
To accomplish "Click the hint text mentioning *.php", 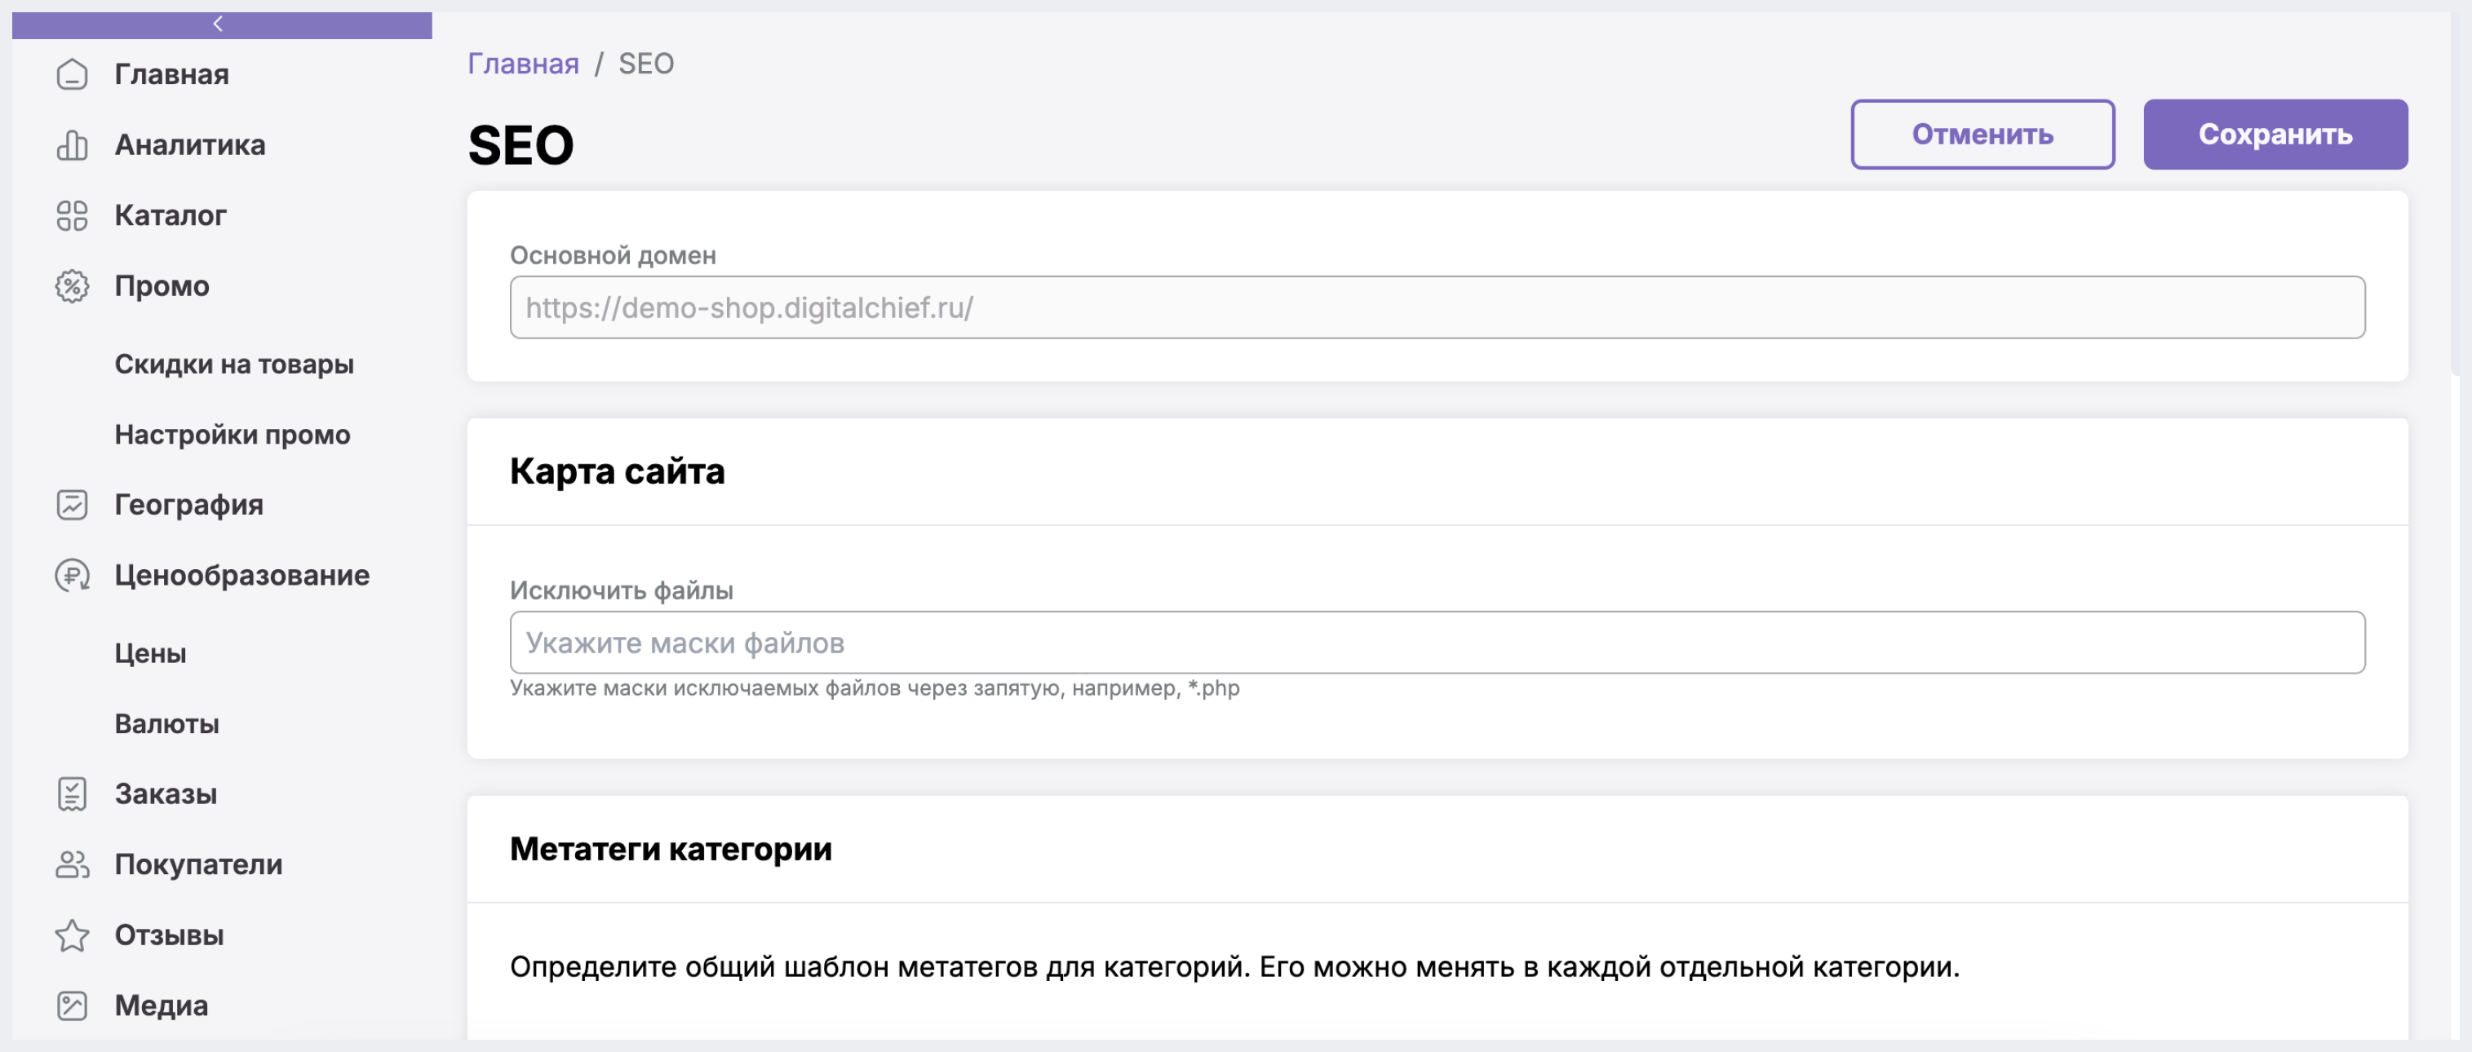I will (875, 688).
